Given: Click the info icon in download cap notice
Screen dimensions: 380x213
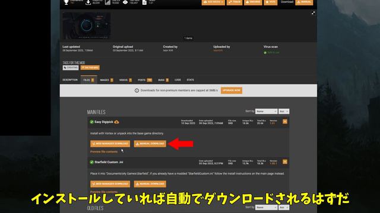Looking at the screenshot, I should coord(137,91).
